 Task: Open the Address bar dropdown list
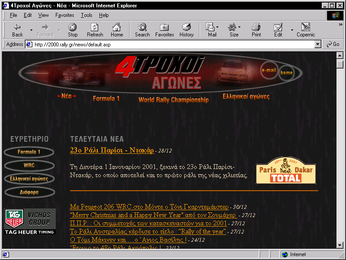tap(317, 45)
